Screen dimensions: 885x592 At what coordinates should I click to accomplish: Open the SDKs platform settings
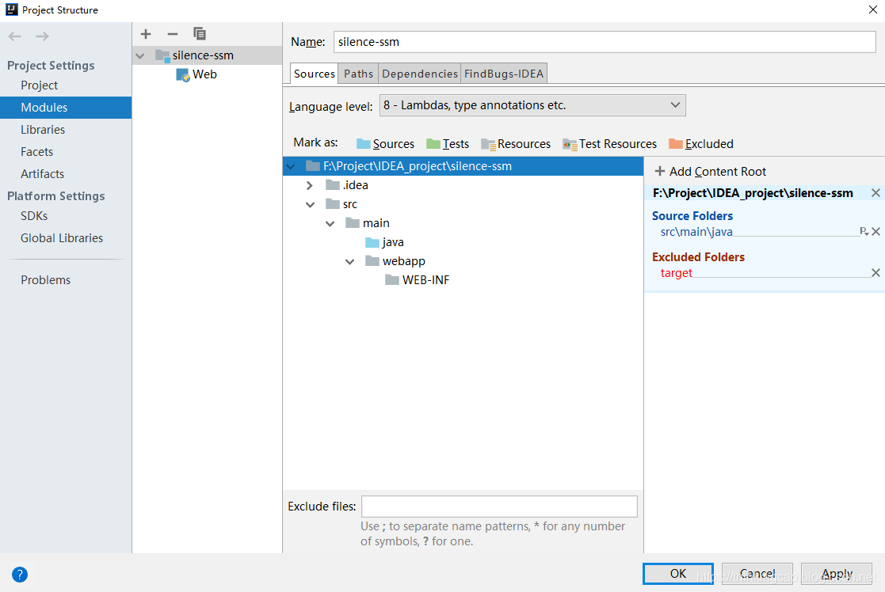(x=34, y=216)
